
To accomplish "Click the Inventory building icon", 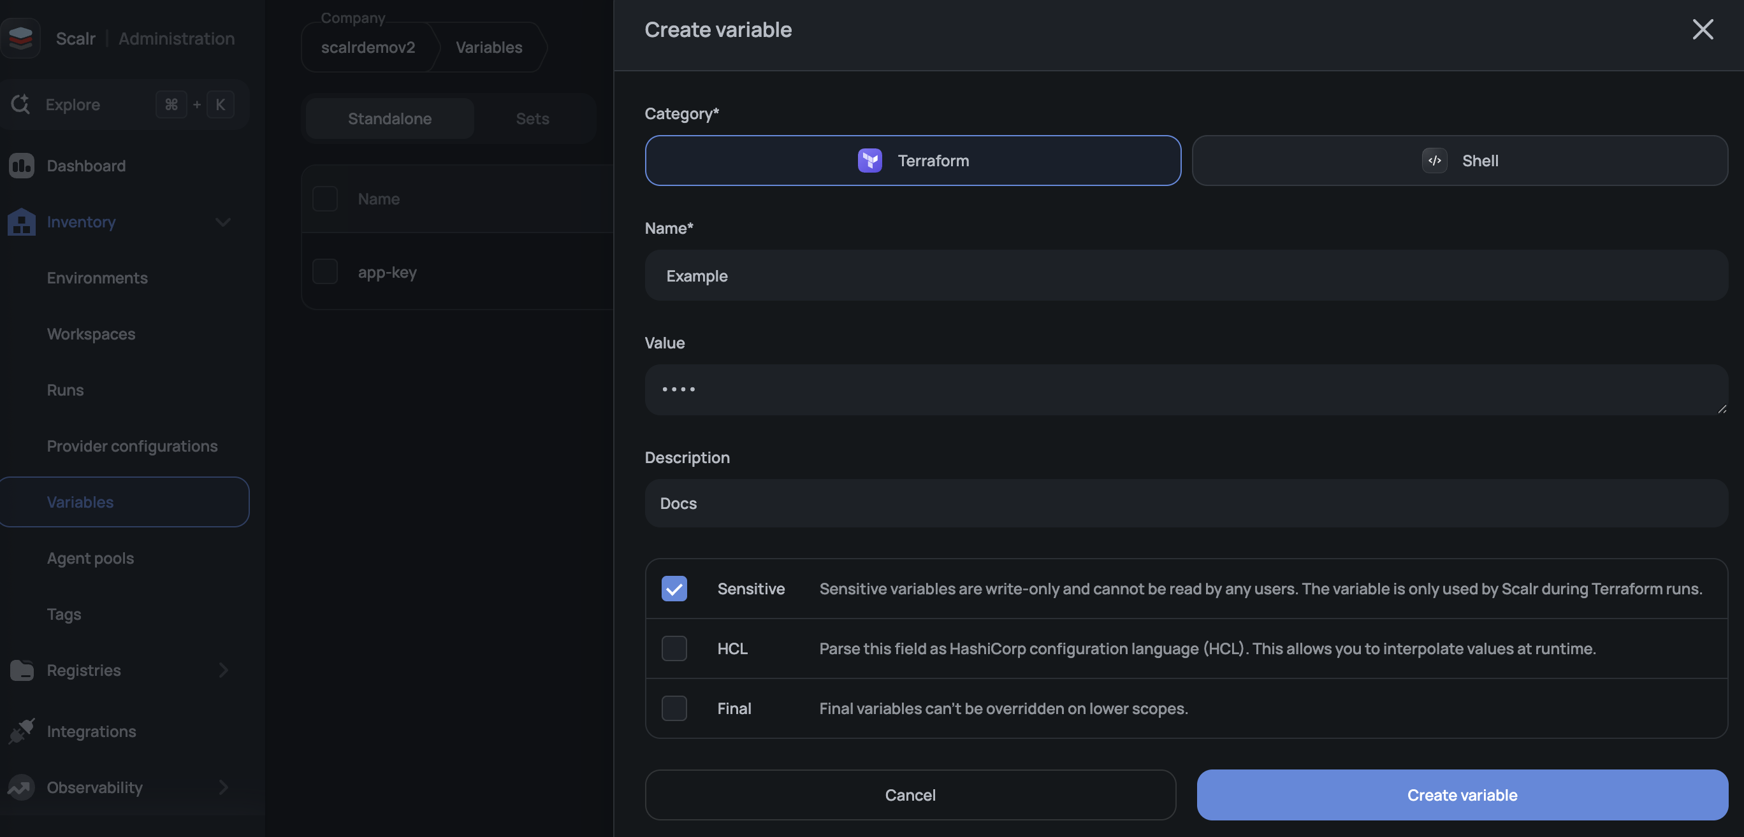I will [22, 222].
